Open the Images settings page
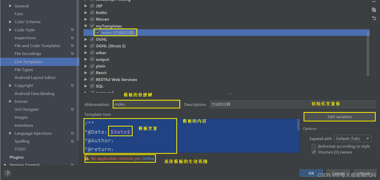This screenshot has width=380, height=180. point(21,117)
